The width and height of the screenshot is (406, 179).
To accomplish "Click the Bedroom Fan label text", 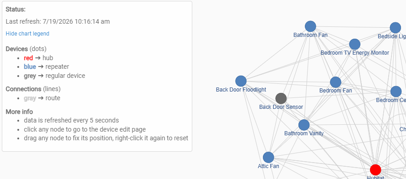I will [x=335, y=91].
